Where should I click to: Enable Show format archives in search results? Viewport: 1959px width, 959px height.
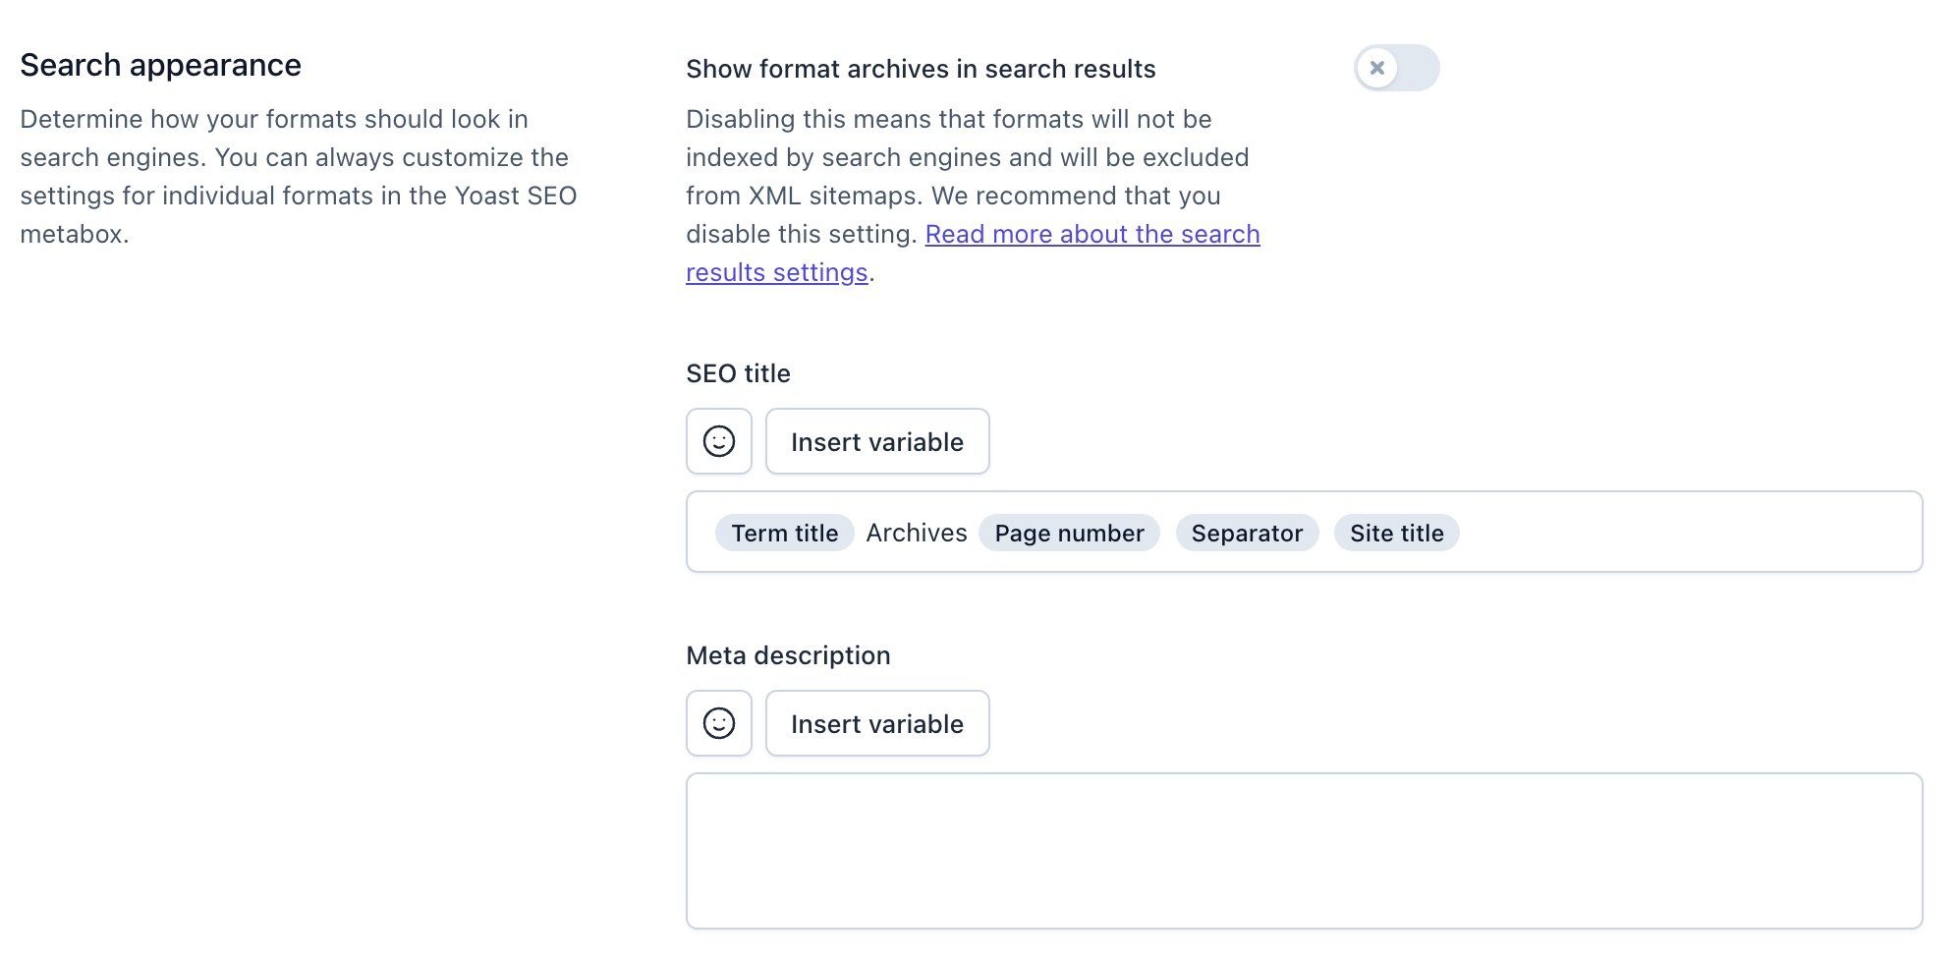(1395, 68)
